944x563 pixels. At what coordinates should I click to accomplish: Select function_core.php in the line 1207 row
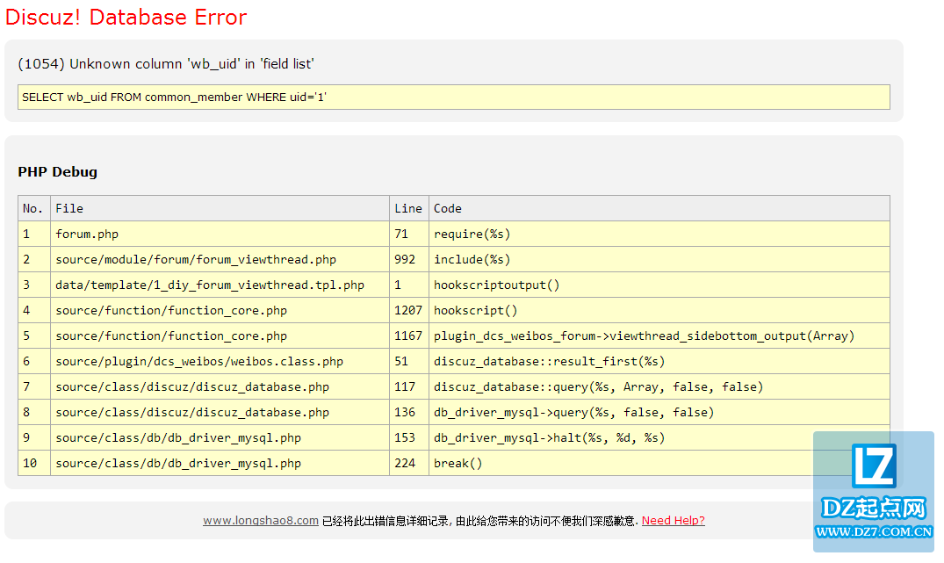(x=220, y=310)
